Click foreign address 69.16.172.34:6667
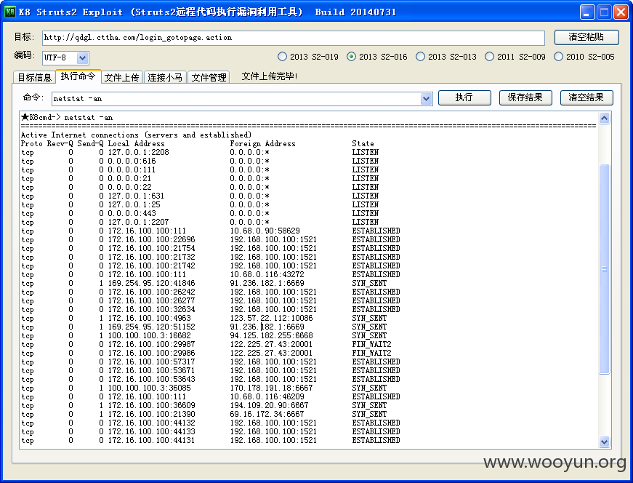Screen dimensions: 633x483 267,415
